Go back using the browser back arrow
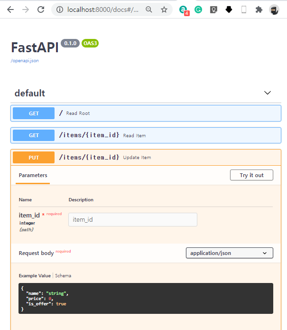This screenshot has height=330, width=287. tap(10, 9)
